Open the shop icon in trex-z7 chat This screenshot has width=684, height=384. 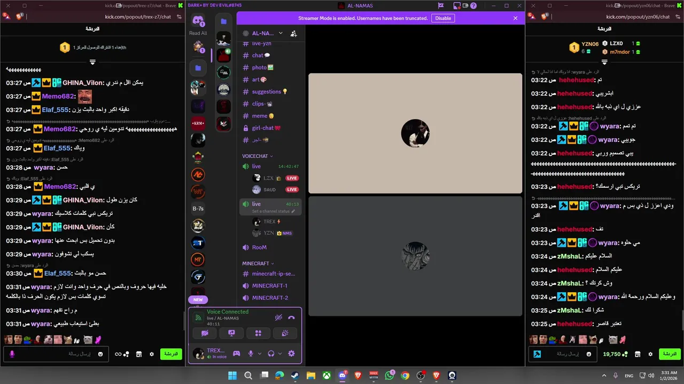(x=139, y=354)
